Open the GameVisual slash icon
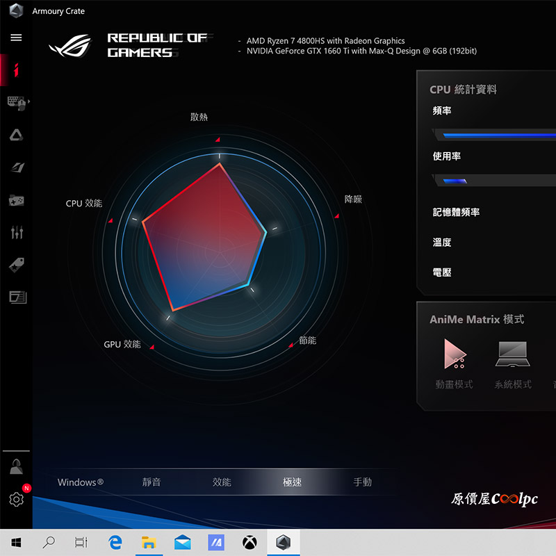This screenshot has height=556, width=556. click(17, 167)
